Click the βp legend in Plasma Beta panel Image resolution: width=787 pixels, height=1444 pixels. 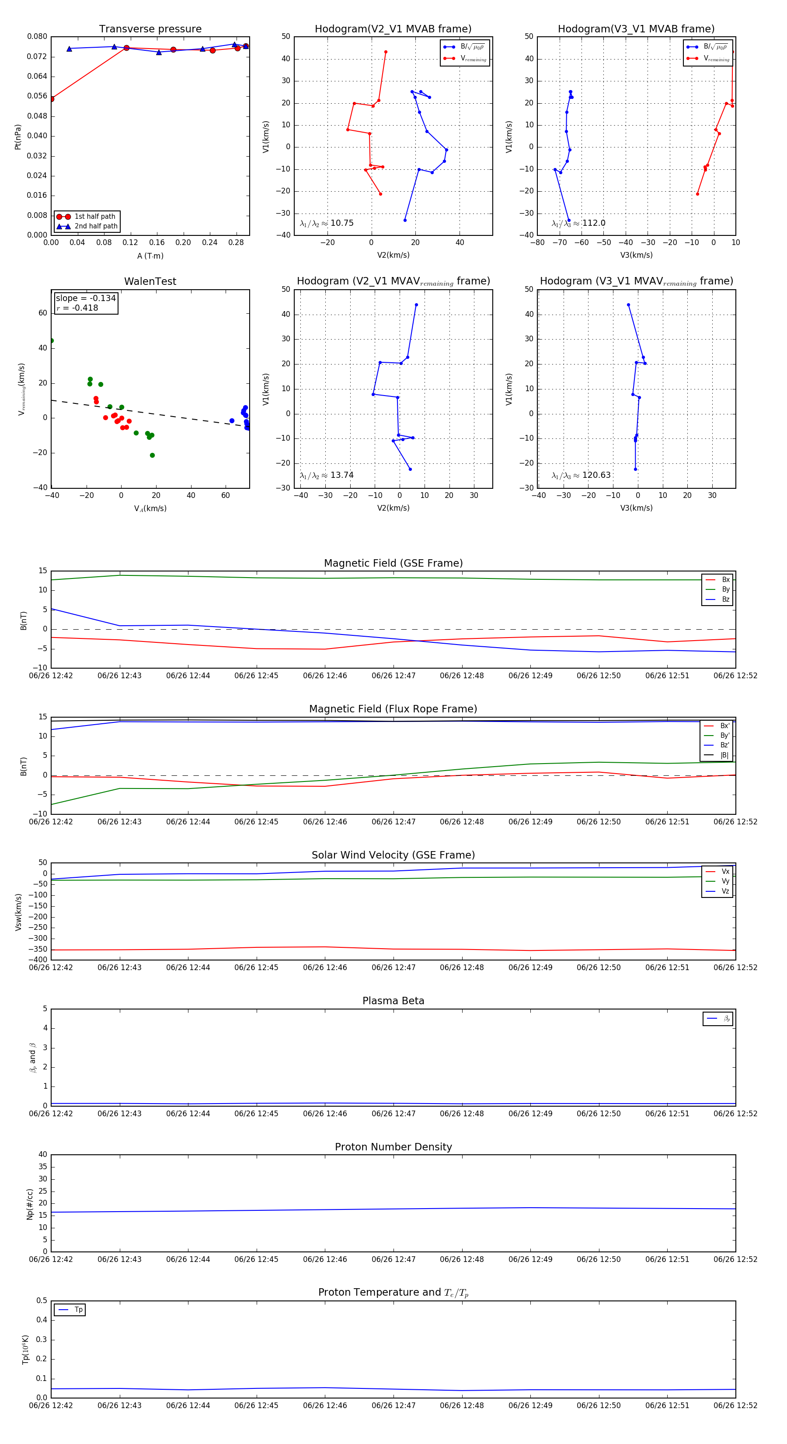[x=718, y=1019]
